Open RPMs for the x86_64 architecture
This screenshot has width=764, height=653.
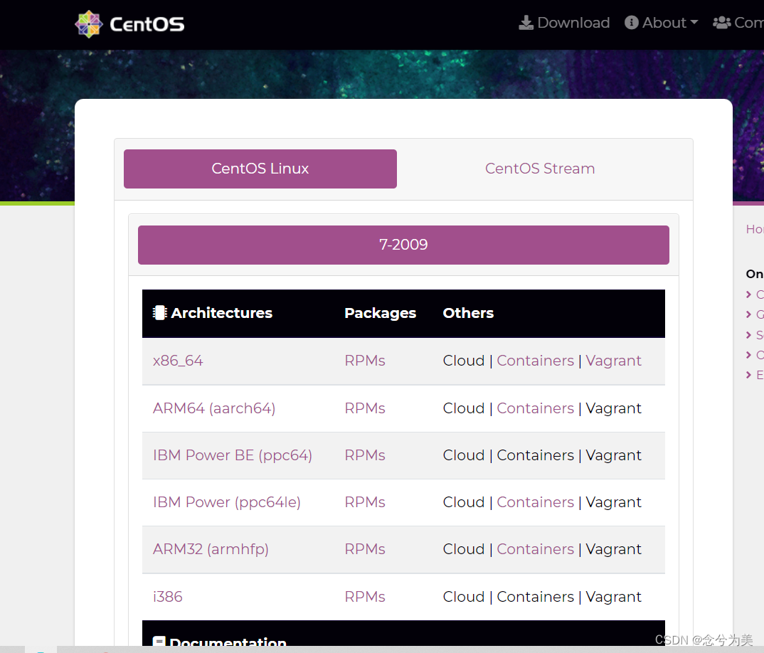point(365,361)
